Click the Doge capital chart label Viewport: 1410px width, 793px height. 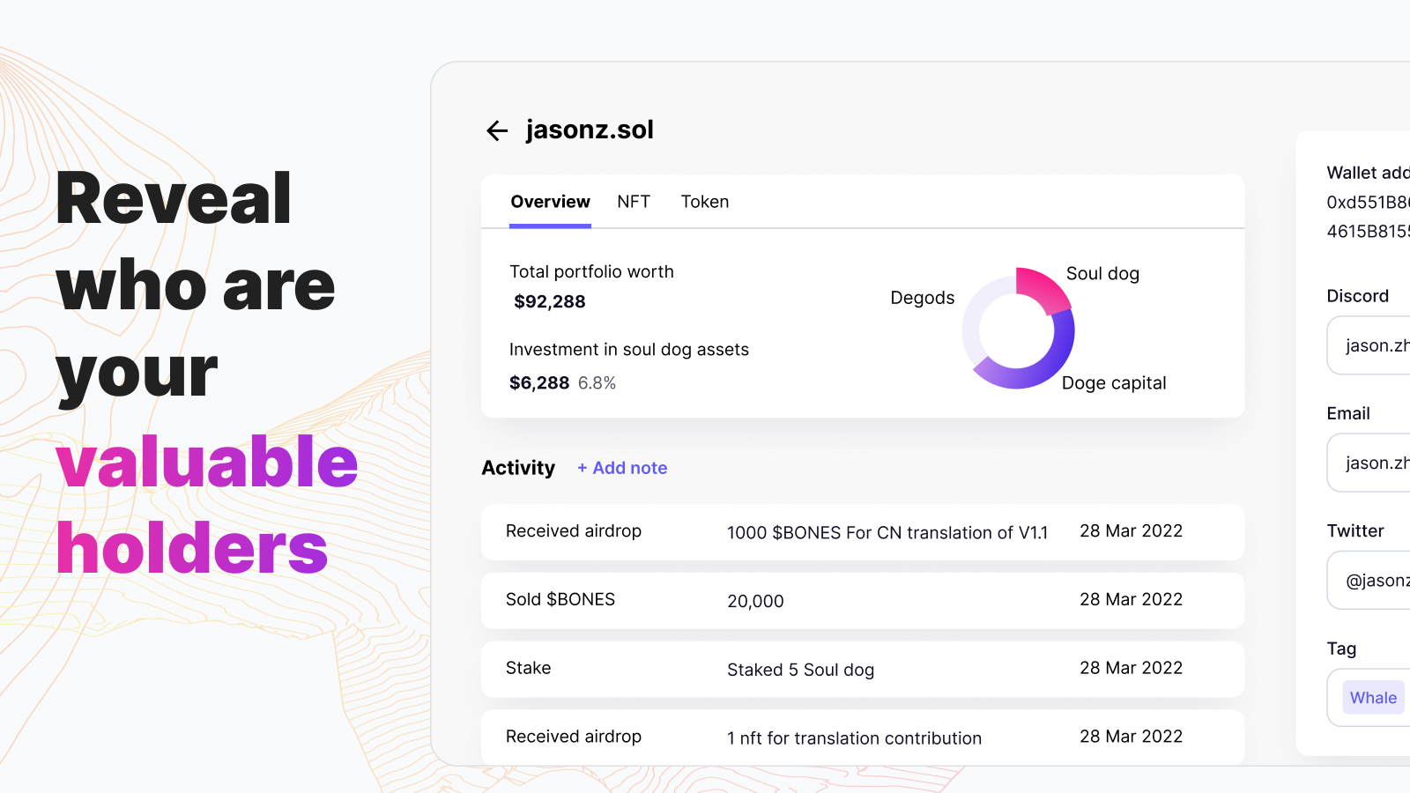[1114, 383]
